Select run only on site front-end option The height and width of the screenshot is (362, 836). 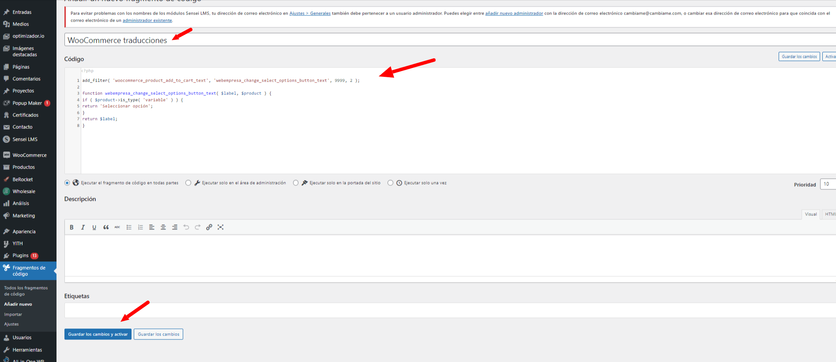(296, 183)
